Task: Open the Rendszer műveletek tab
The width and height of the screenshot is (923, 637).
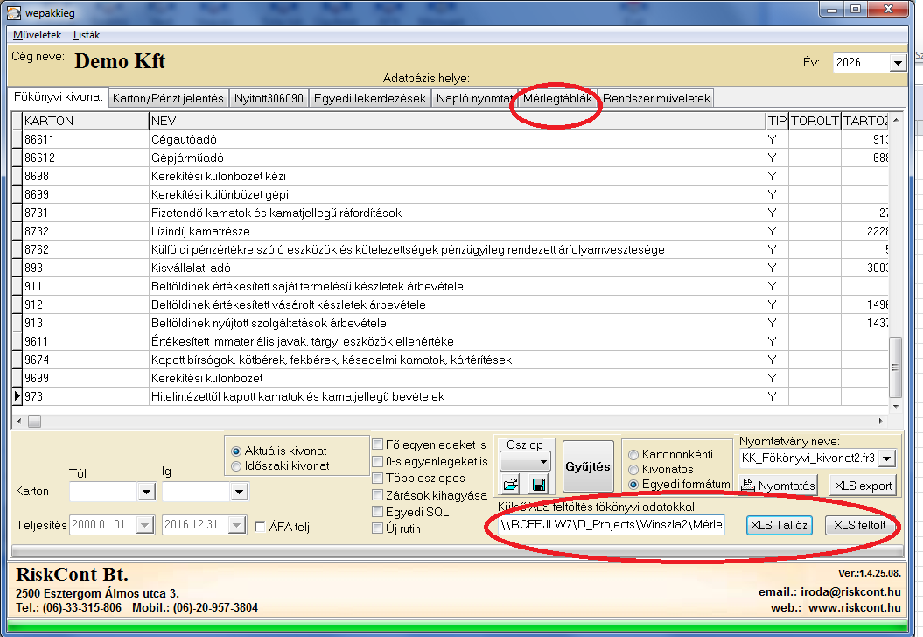Action: (x=656, y=98)
